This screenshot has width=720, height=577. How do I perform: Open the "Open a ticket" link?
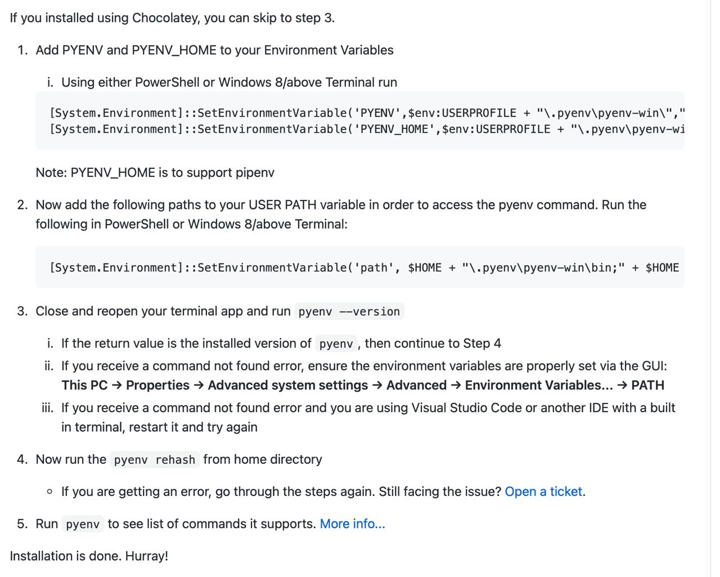click(x=543, y=491)
